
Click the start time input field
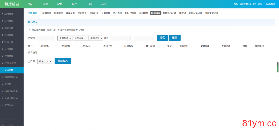(120, 38)
